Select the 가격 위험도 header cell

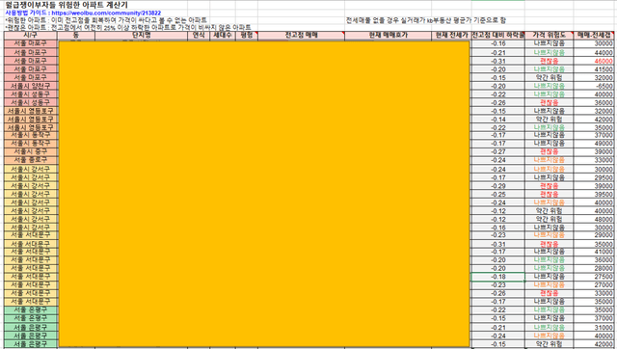[x=550, y=36]
